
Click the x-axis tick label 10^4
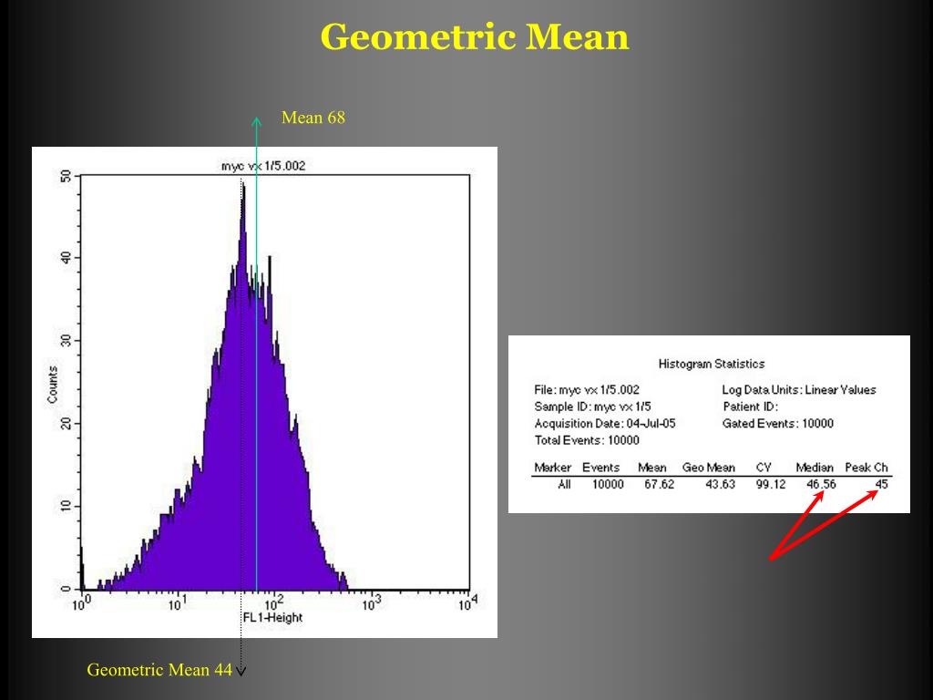467,603
